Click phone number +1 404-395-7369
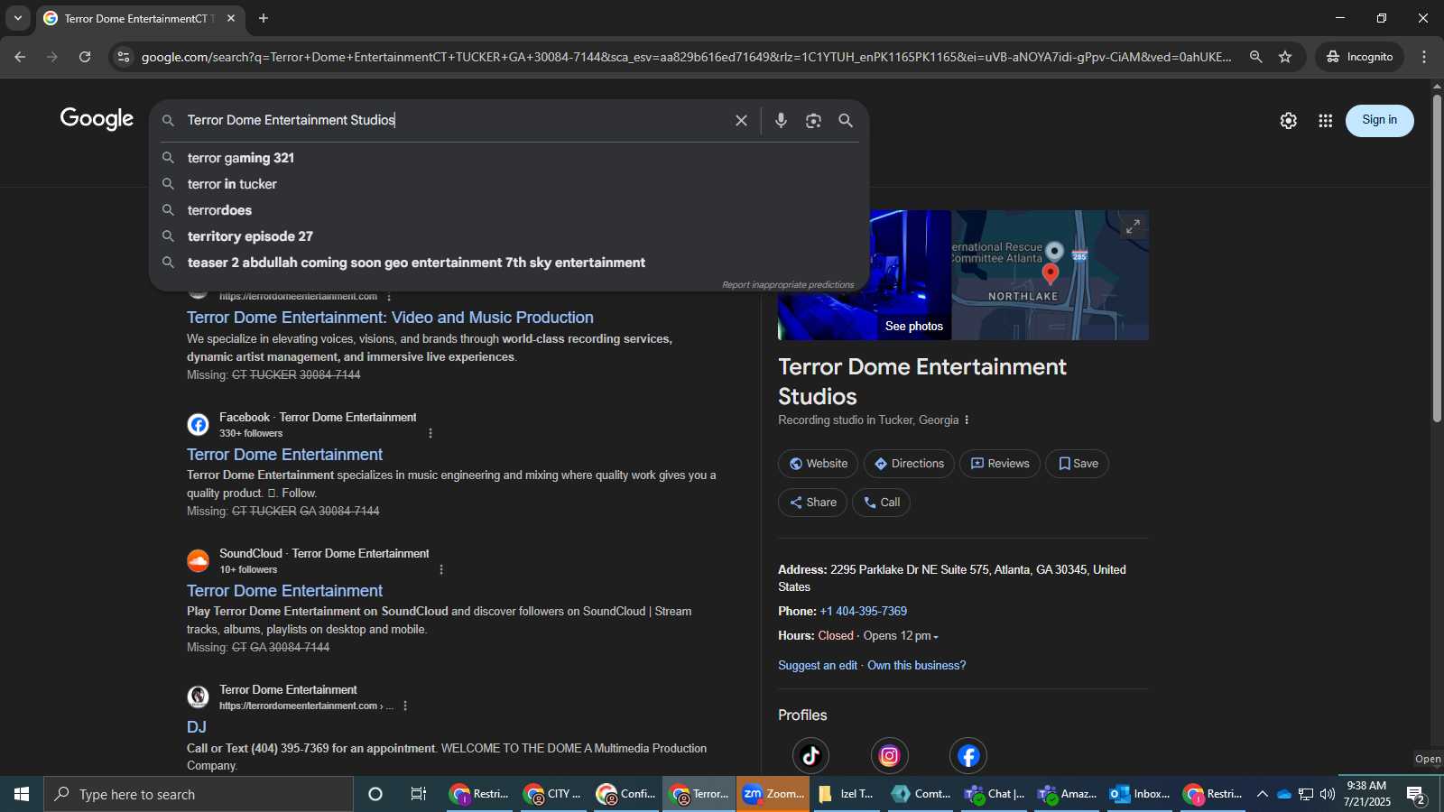The image size is (1444, 812). point(863,612)
